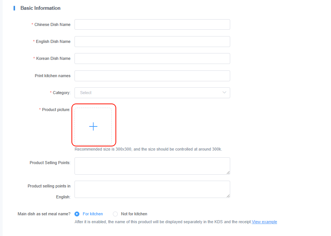
Task: Select the 'Not for kitchen' radio circle
Action: click(x=115, y=214)
